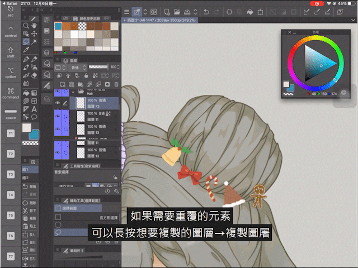
Task: Select the Pencil tool
Action: tap(34, 59)
